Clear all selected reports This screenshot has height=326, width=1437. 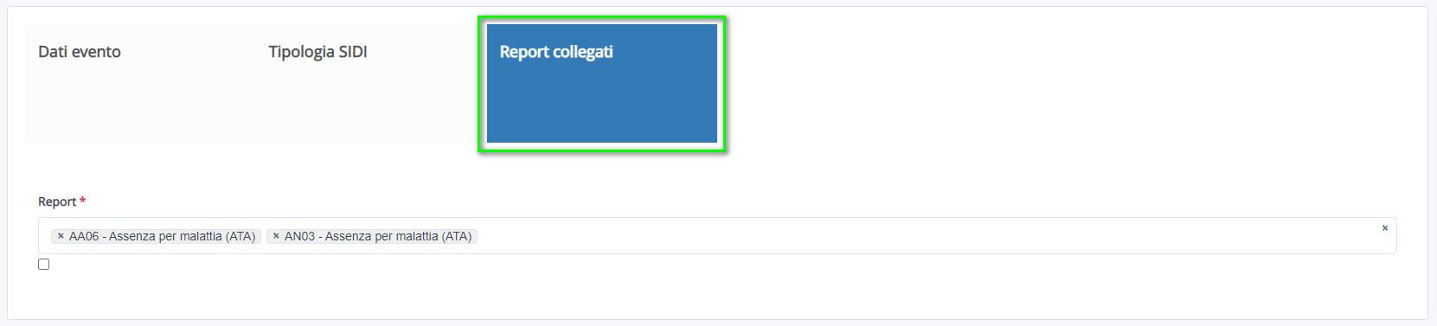pyautogui.click(x=1384, y=228)
